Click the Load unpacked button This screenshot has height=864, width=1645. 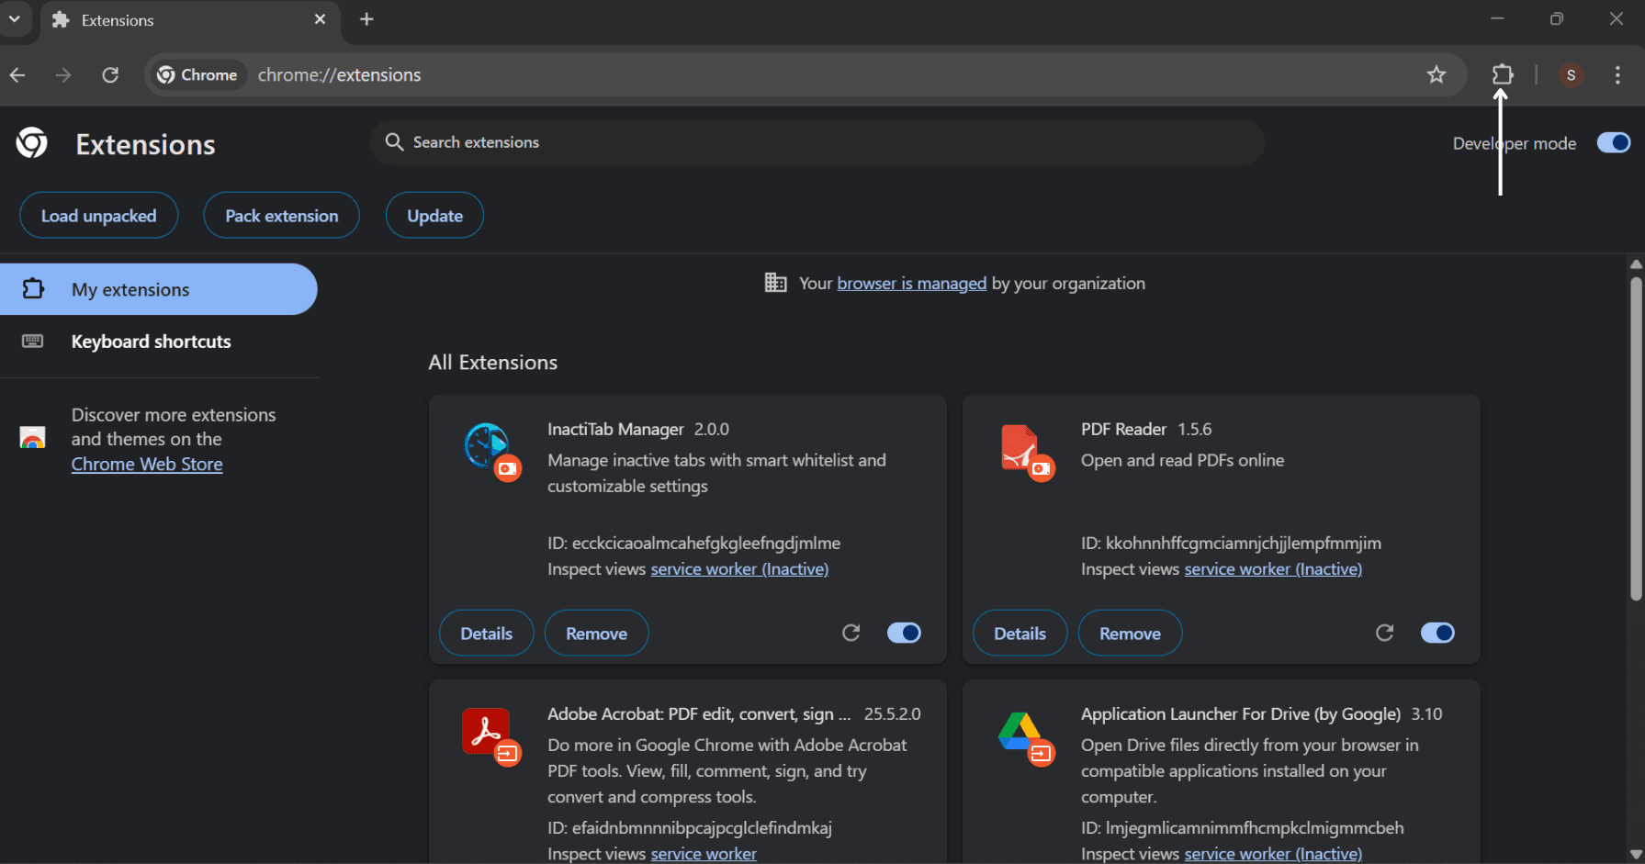tap(99, 216)
